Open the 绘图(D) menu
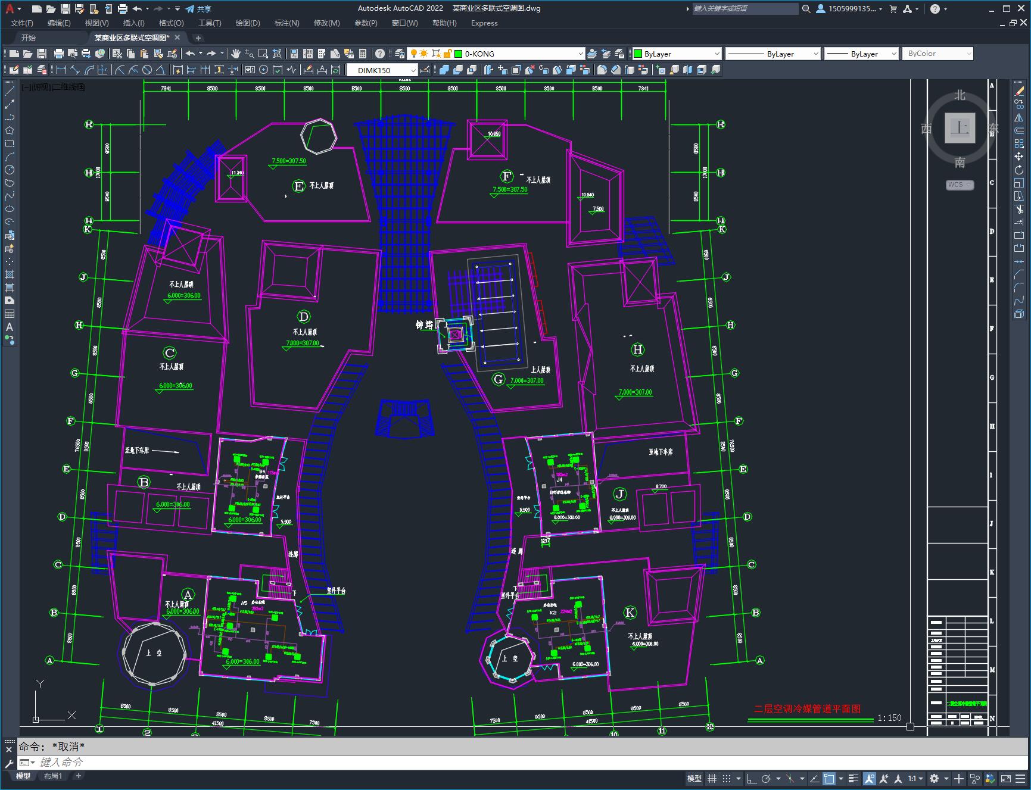1031x790 pixels. coord(248,23)
